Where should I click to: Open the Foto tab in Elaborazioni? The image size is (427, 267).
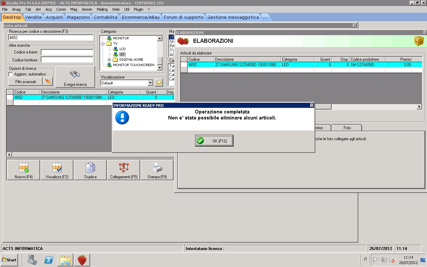(x=347, y=127)
